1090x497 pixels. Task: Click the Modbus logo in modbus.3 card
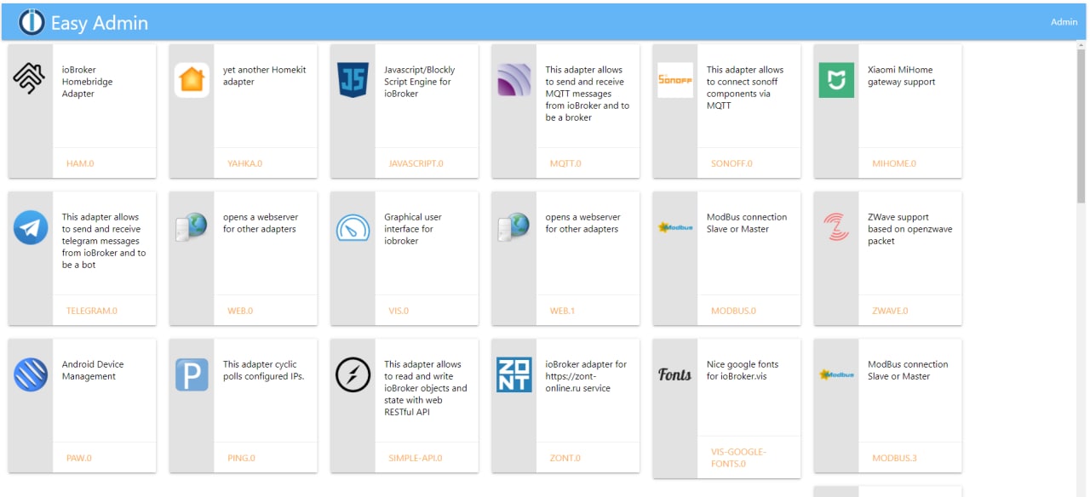pyautogui.click(x=836, y=374)
